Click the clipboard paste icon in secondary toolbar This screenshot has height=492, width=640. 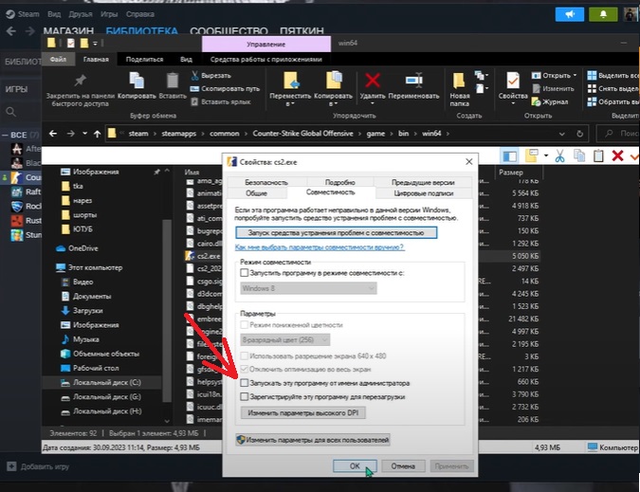pyautogui.click(x=598, y=155)
